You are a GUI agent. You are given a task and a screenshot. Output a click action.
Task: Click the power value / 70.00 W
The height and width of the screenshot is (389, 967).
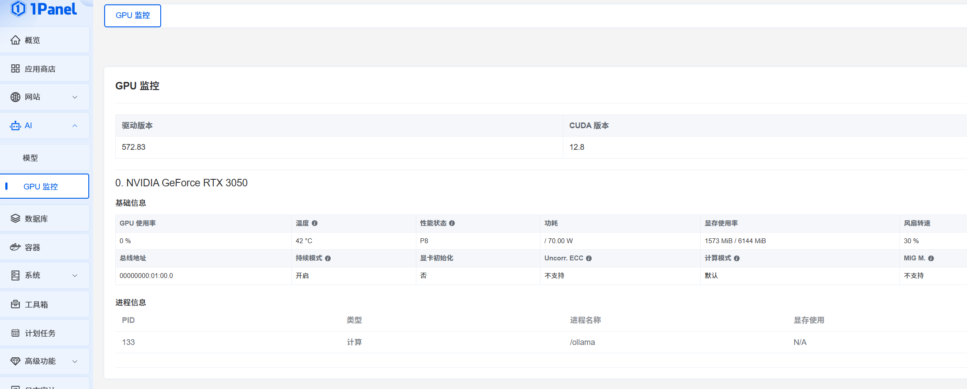(x=558, y=241)
